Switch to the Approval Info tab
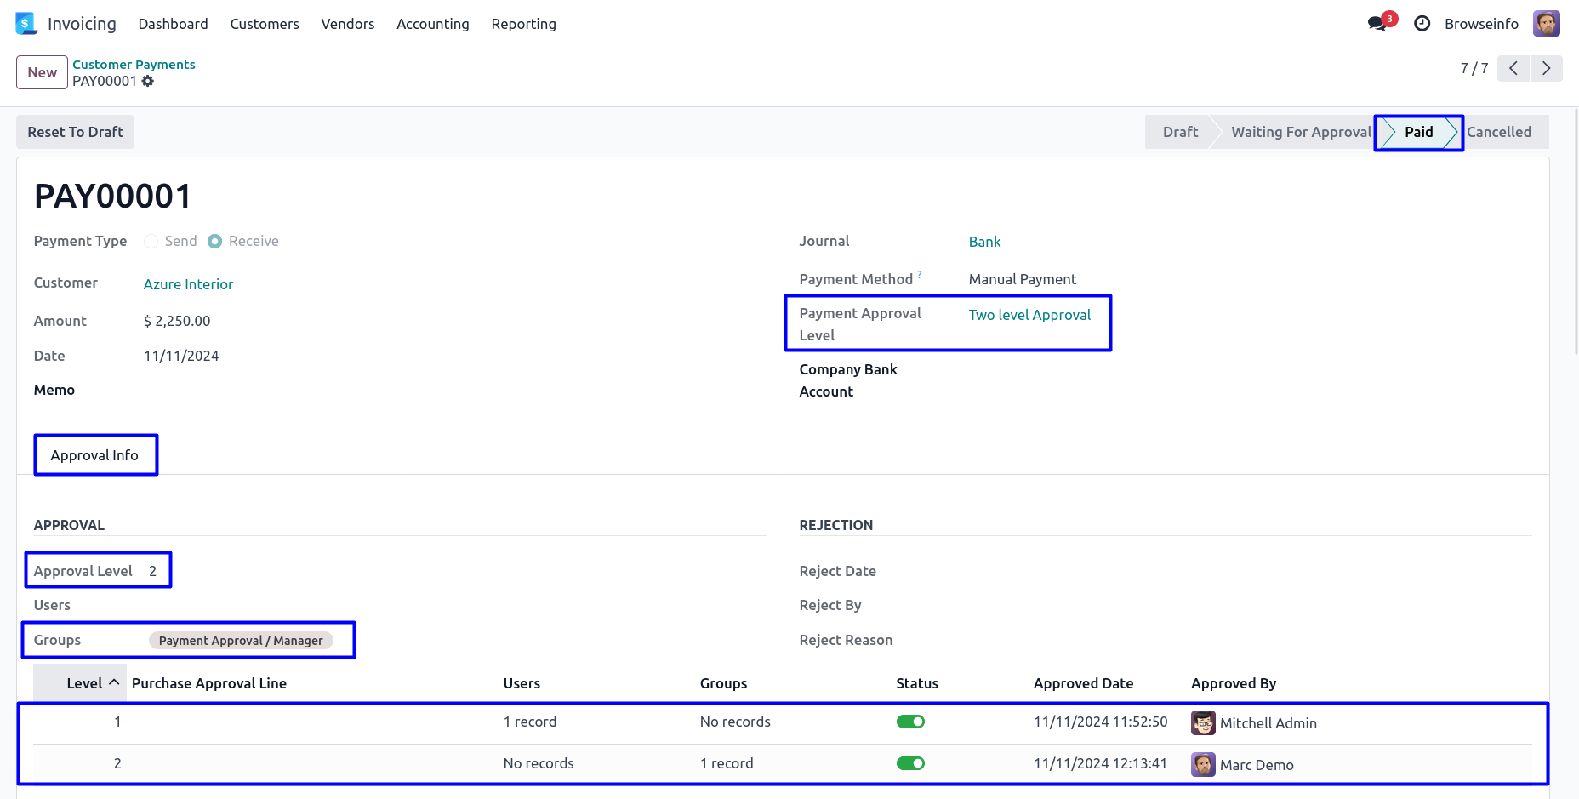The width and height of the screenshot is (1579, 799). pos(94,455)
